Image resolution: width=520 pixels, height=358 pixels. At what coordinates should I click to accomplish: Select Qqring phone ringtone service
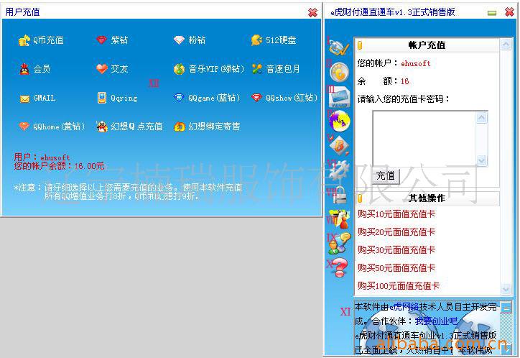tap(117, 98)
